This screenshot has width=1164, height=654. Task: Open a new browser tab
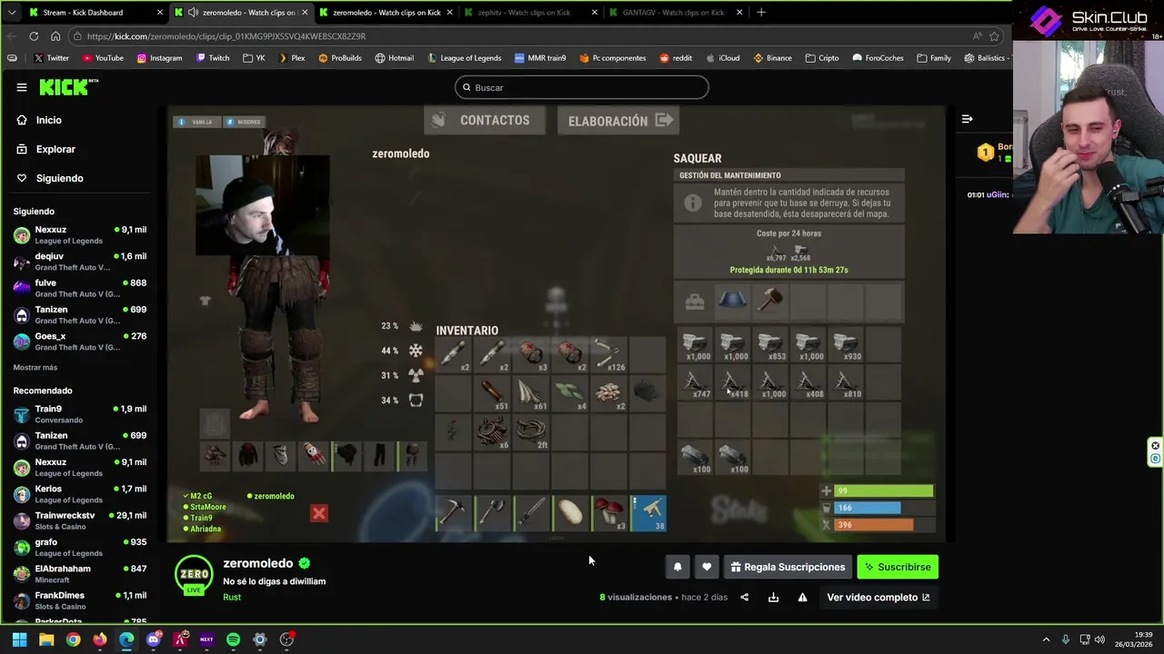761,13
